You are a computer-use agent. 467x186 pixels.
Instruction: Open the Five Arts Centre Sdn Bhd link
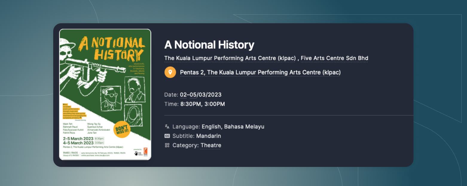pos(334,58)
